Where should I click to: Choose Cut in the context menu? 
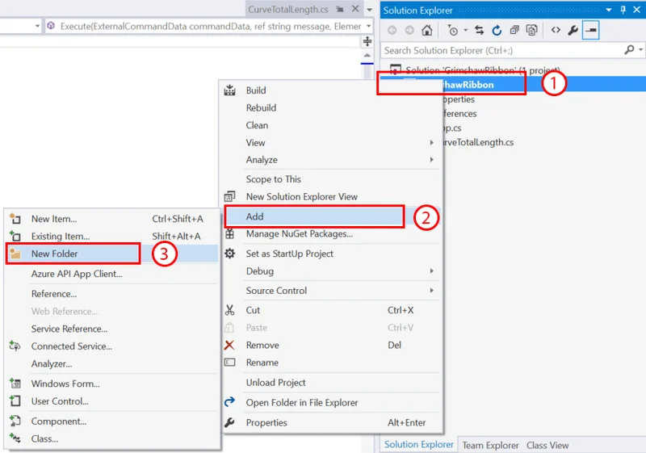click(x=333, y=310)
